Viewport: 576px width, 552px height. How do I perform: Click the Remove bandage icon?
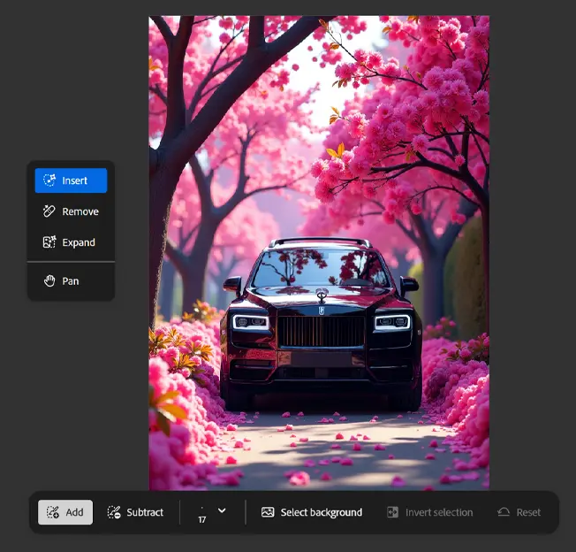tap(49, 211)
